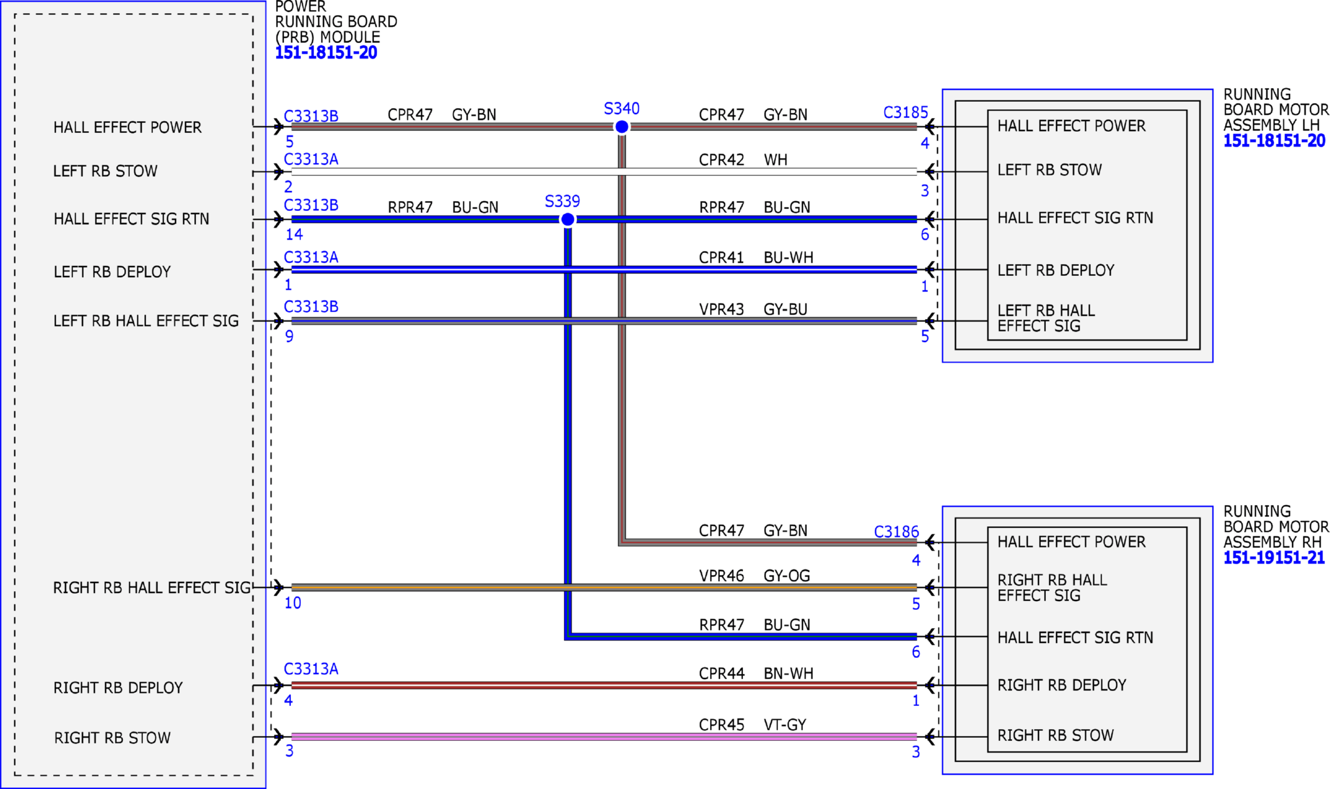Select the CPR42 WH wire label
The image size is (1330, 789).
(743, 160)
